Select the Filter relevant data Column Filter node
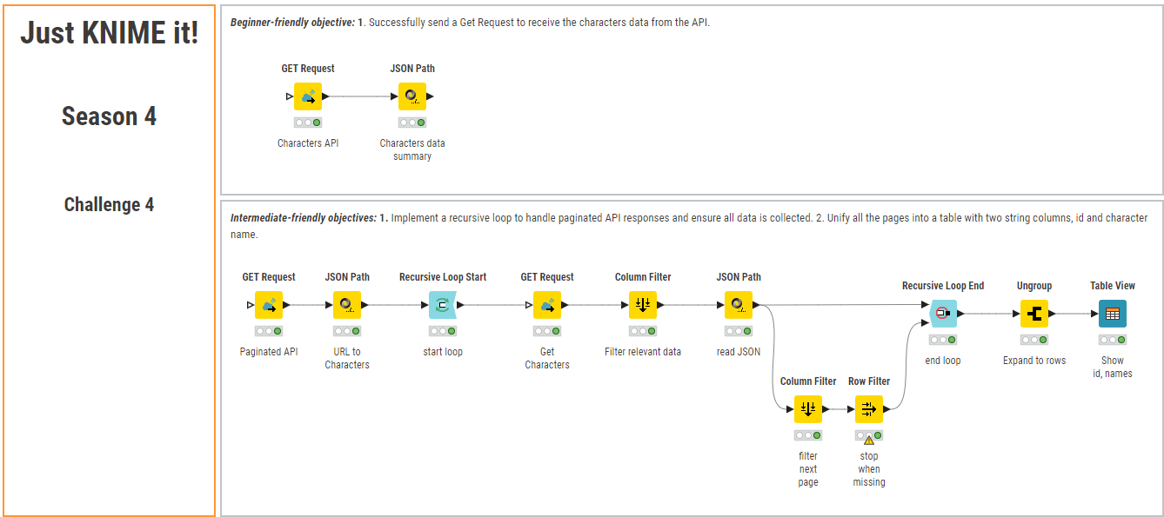1164x517 pixels. coord(643,305)
